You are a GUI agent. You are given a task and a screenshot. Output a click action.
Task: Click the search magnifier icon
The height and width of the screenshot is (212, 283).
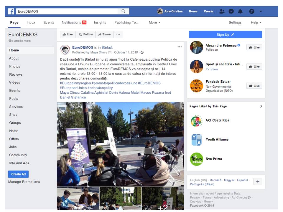[x=123, y=11]
